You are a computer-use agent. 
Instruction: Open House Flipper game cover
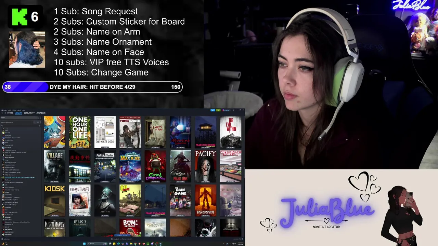coord(54,132)
